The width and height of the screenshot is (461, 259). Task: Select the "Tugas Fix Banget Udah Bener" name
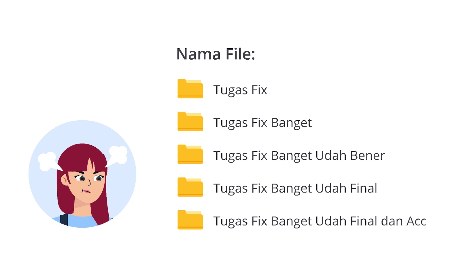point(299,156)
